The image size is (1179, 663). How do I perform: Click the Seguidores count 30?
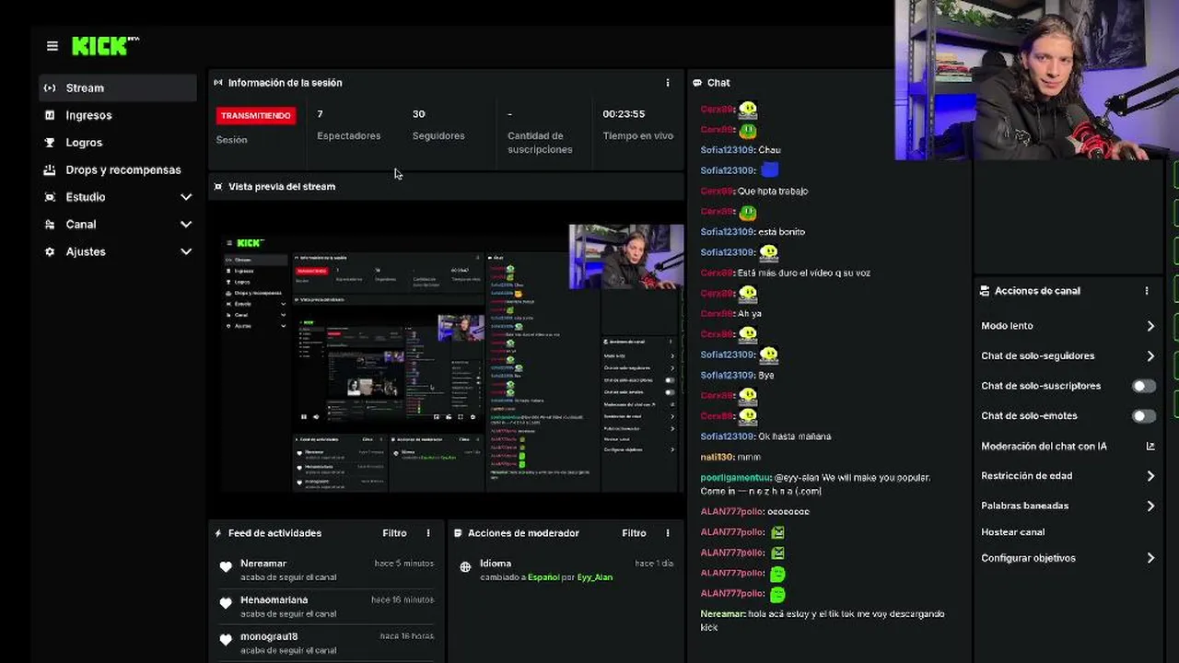click(419, 114)
